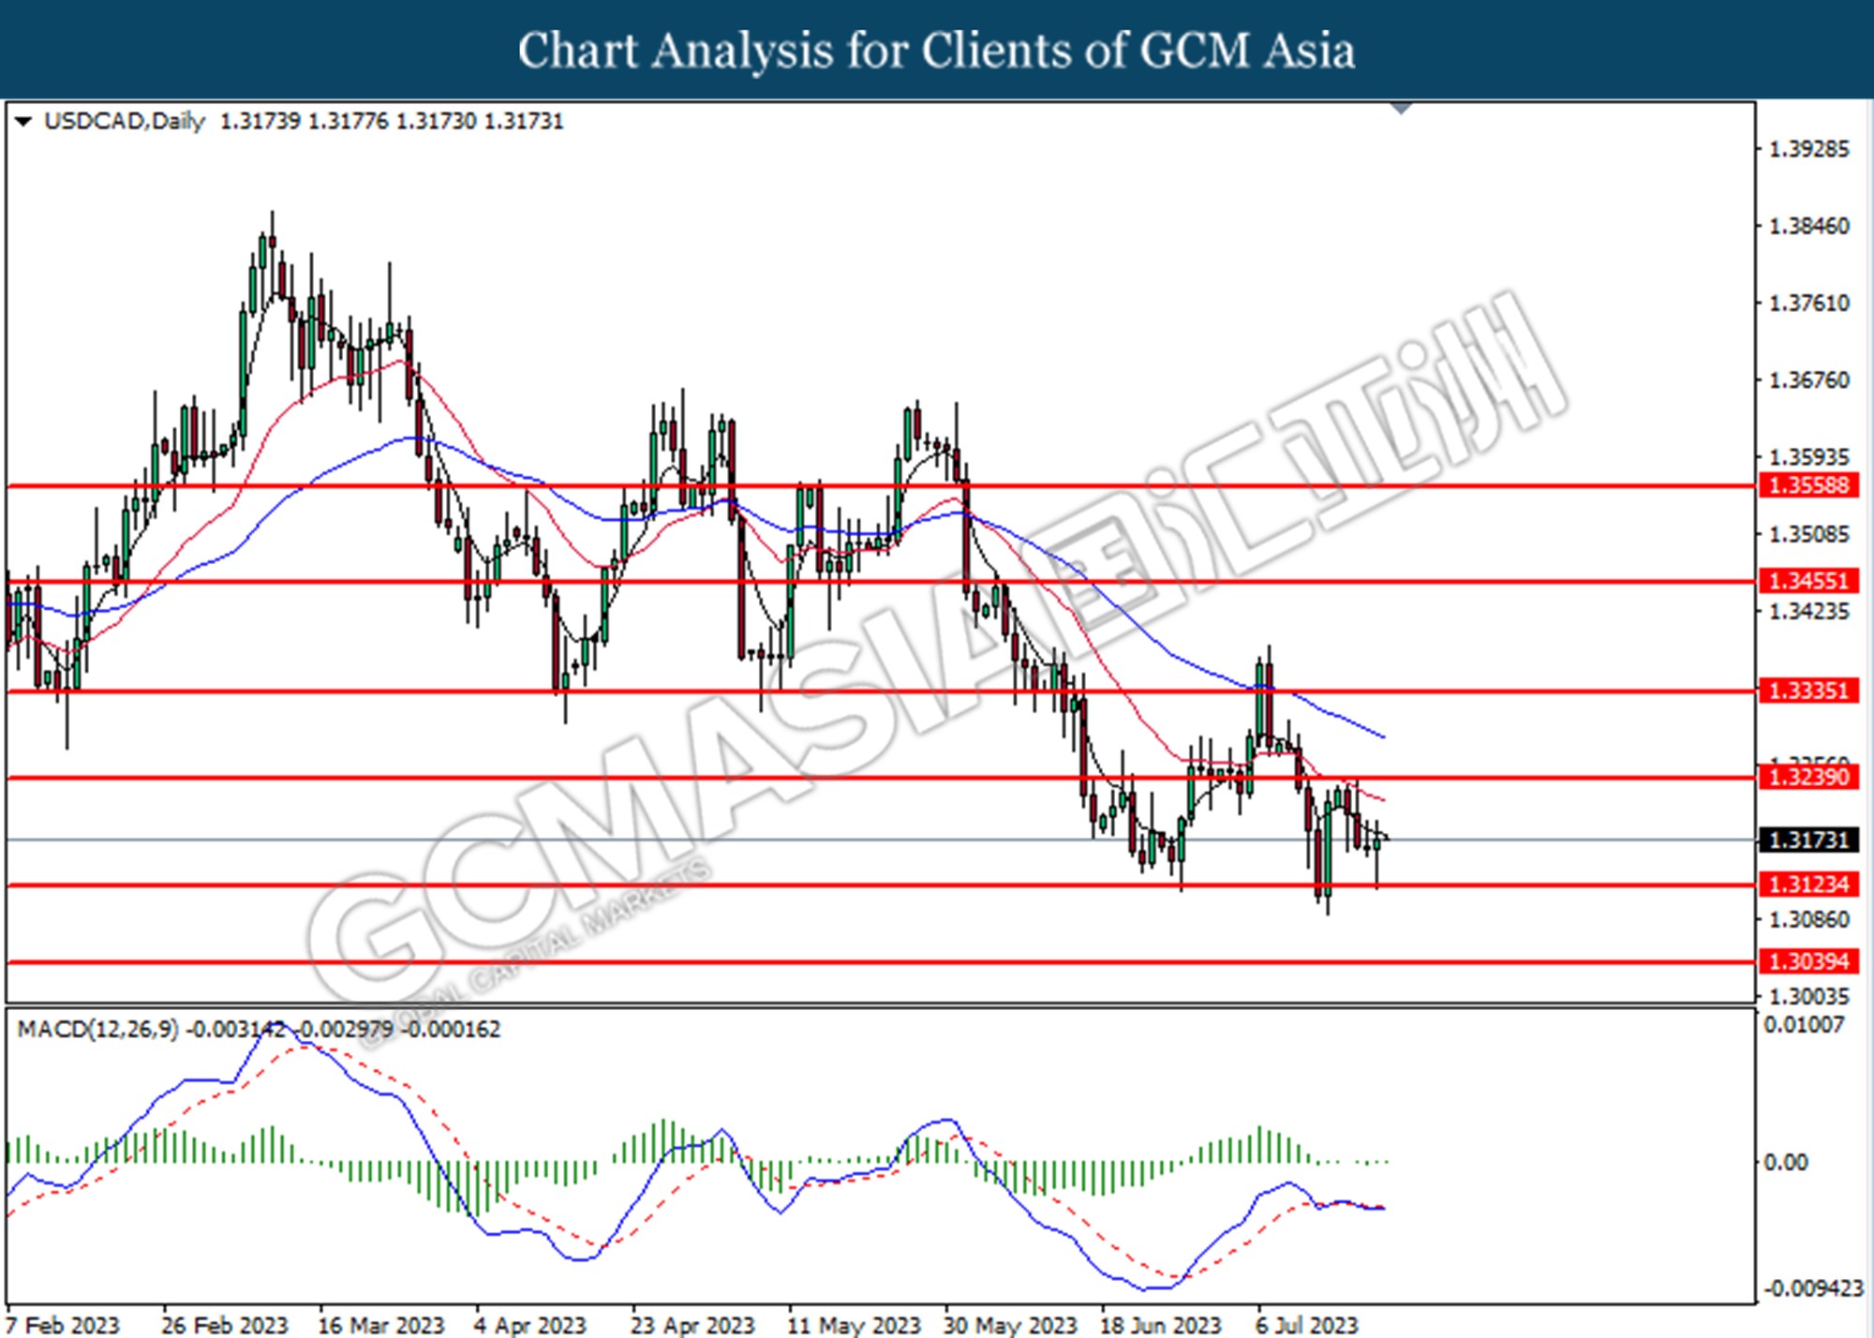Select the 1.32390 price level label

tap(1808, 777)
